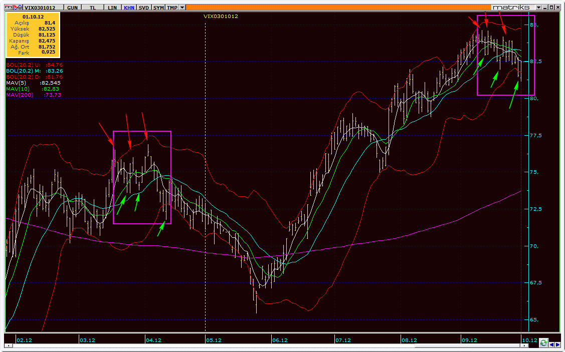Expand the dropdown arrow after TMP
Image resolution: width=565 pixels, height=352 pixels.
(x=182, y=7)
